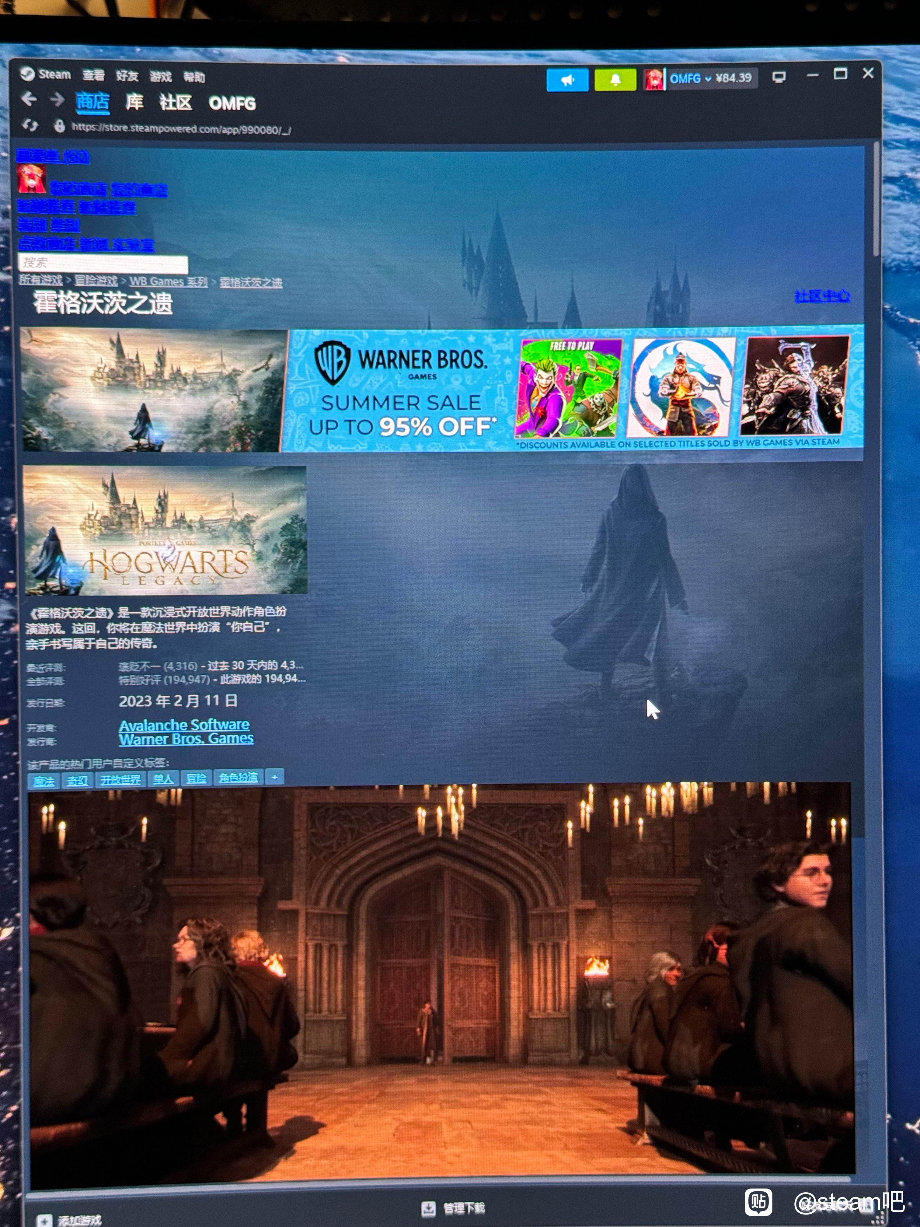This screenshot has width=920, height=1227.
Task: Click the WB shield logo in banner
Action: tap(332, 362)
